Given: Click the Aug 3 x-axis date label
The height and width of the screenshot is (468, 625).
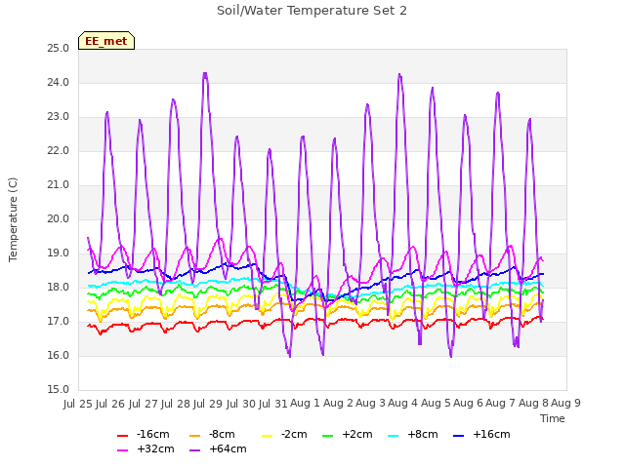Looking at the screenshot, I should coord(370,403).
